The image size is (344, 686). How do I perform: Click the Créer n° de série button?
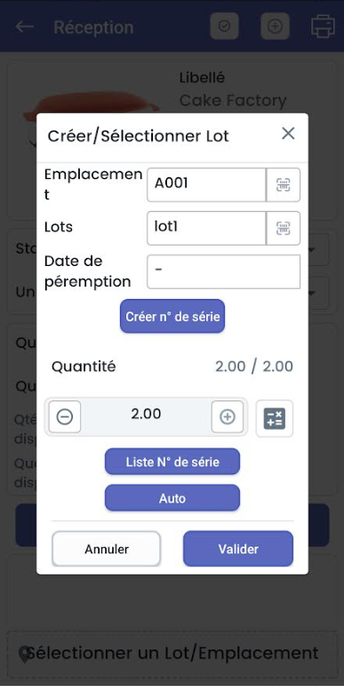pyautogui.click(x=172, y=317)
